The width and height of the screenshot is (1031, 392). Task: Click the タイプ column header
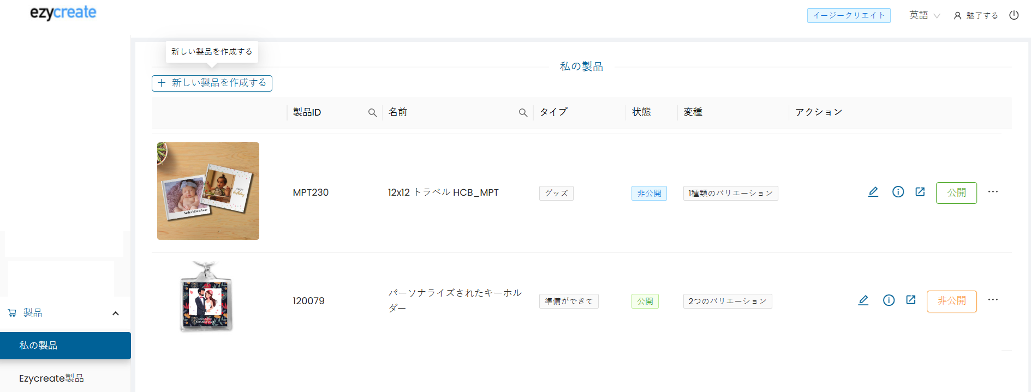(x=553, y=112)
